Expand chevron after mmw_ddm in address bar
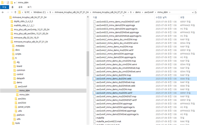The image size is (197, 125). click(170, 12)
